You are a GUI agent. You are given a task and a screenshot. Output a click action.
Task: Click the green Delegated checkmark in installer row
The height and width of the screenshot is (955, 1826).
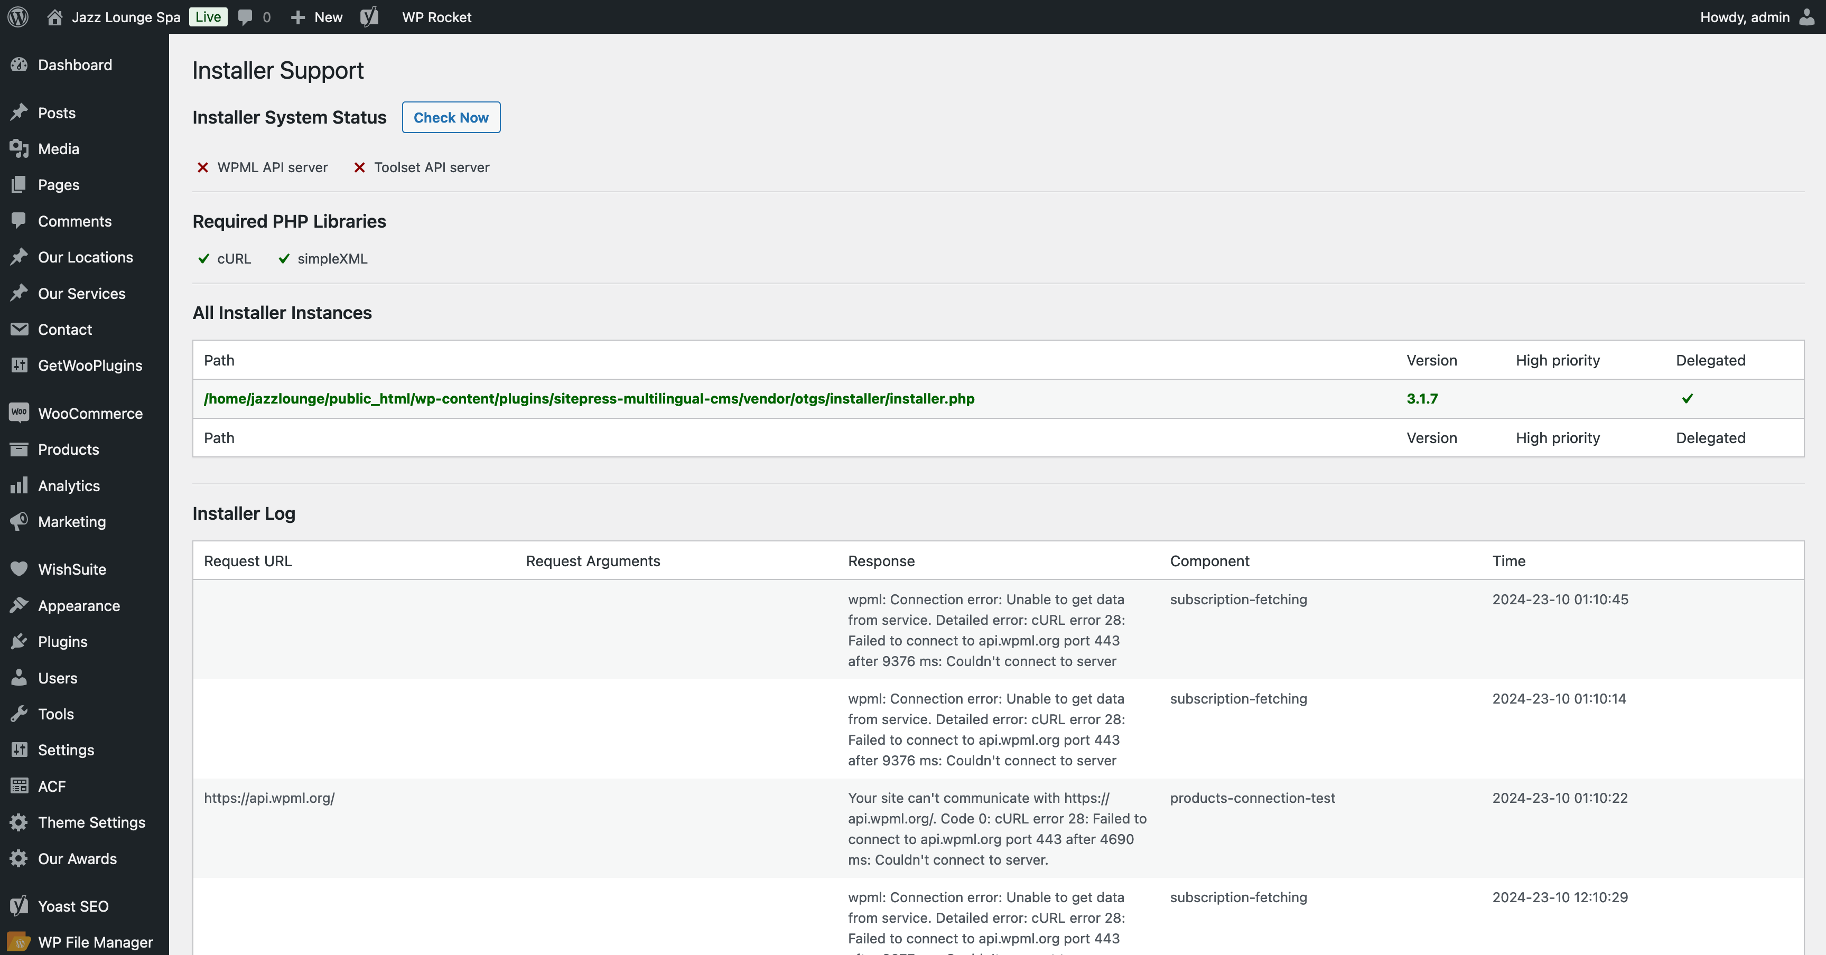click(1687, 398)
